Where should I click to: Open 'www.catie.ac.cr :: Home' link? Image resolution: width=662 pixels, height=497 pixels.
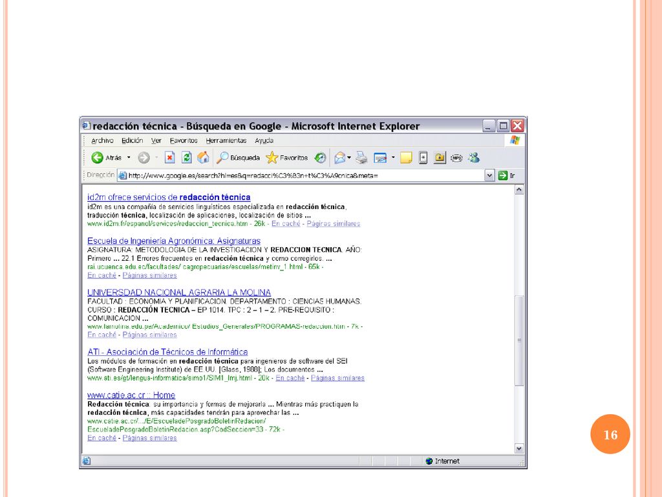(131, 395)
